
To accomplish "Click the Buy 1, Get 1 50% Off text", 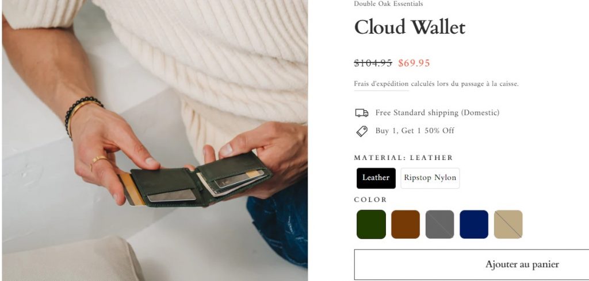I will pos(415,131).
